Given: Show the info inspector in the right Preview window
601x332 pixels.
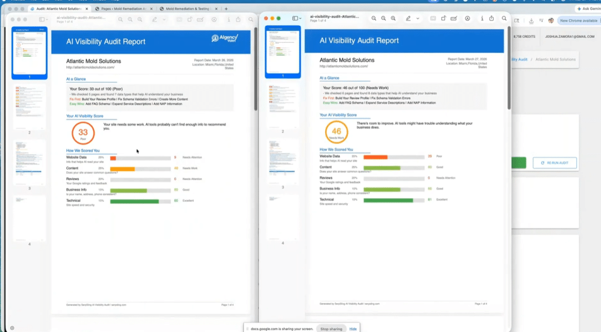Looking at the screenshot, I should tap(482, 19).
